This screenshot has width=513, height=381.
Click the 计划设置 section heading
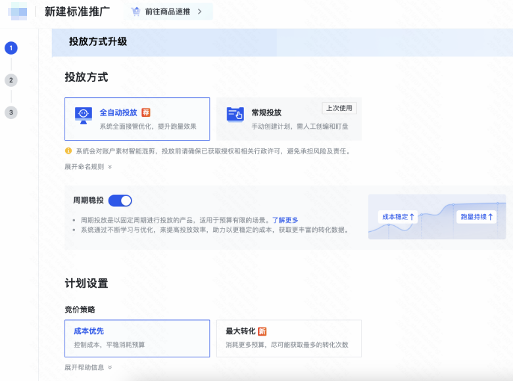pyautogui.click(x=86, y=283)
